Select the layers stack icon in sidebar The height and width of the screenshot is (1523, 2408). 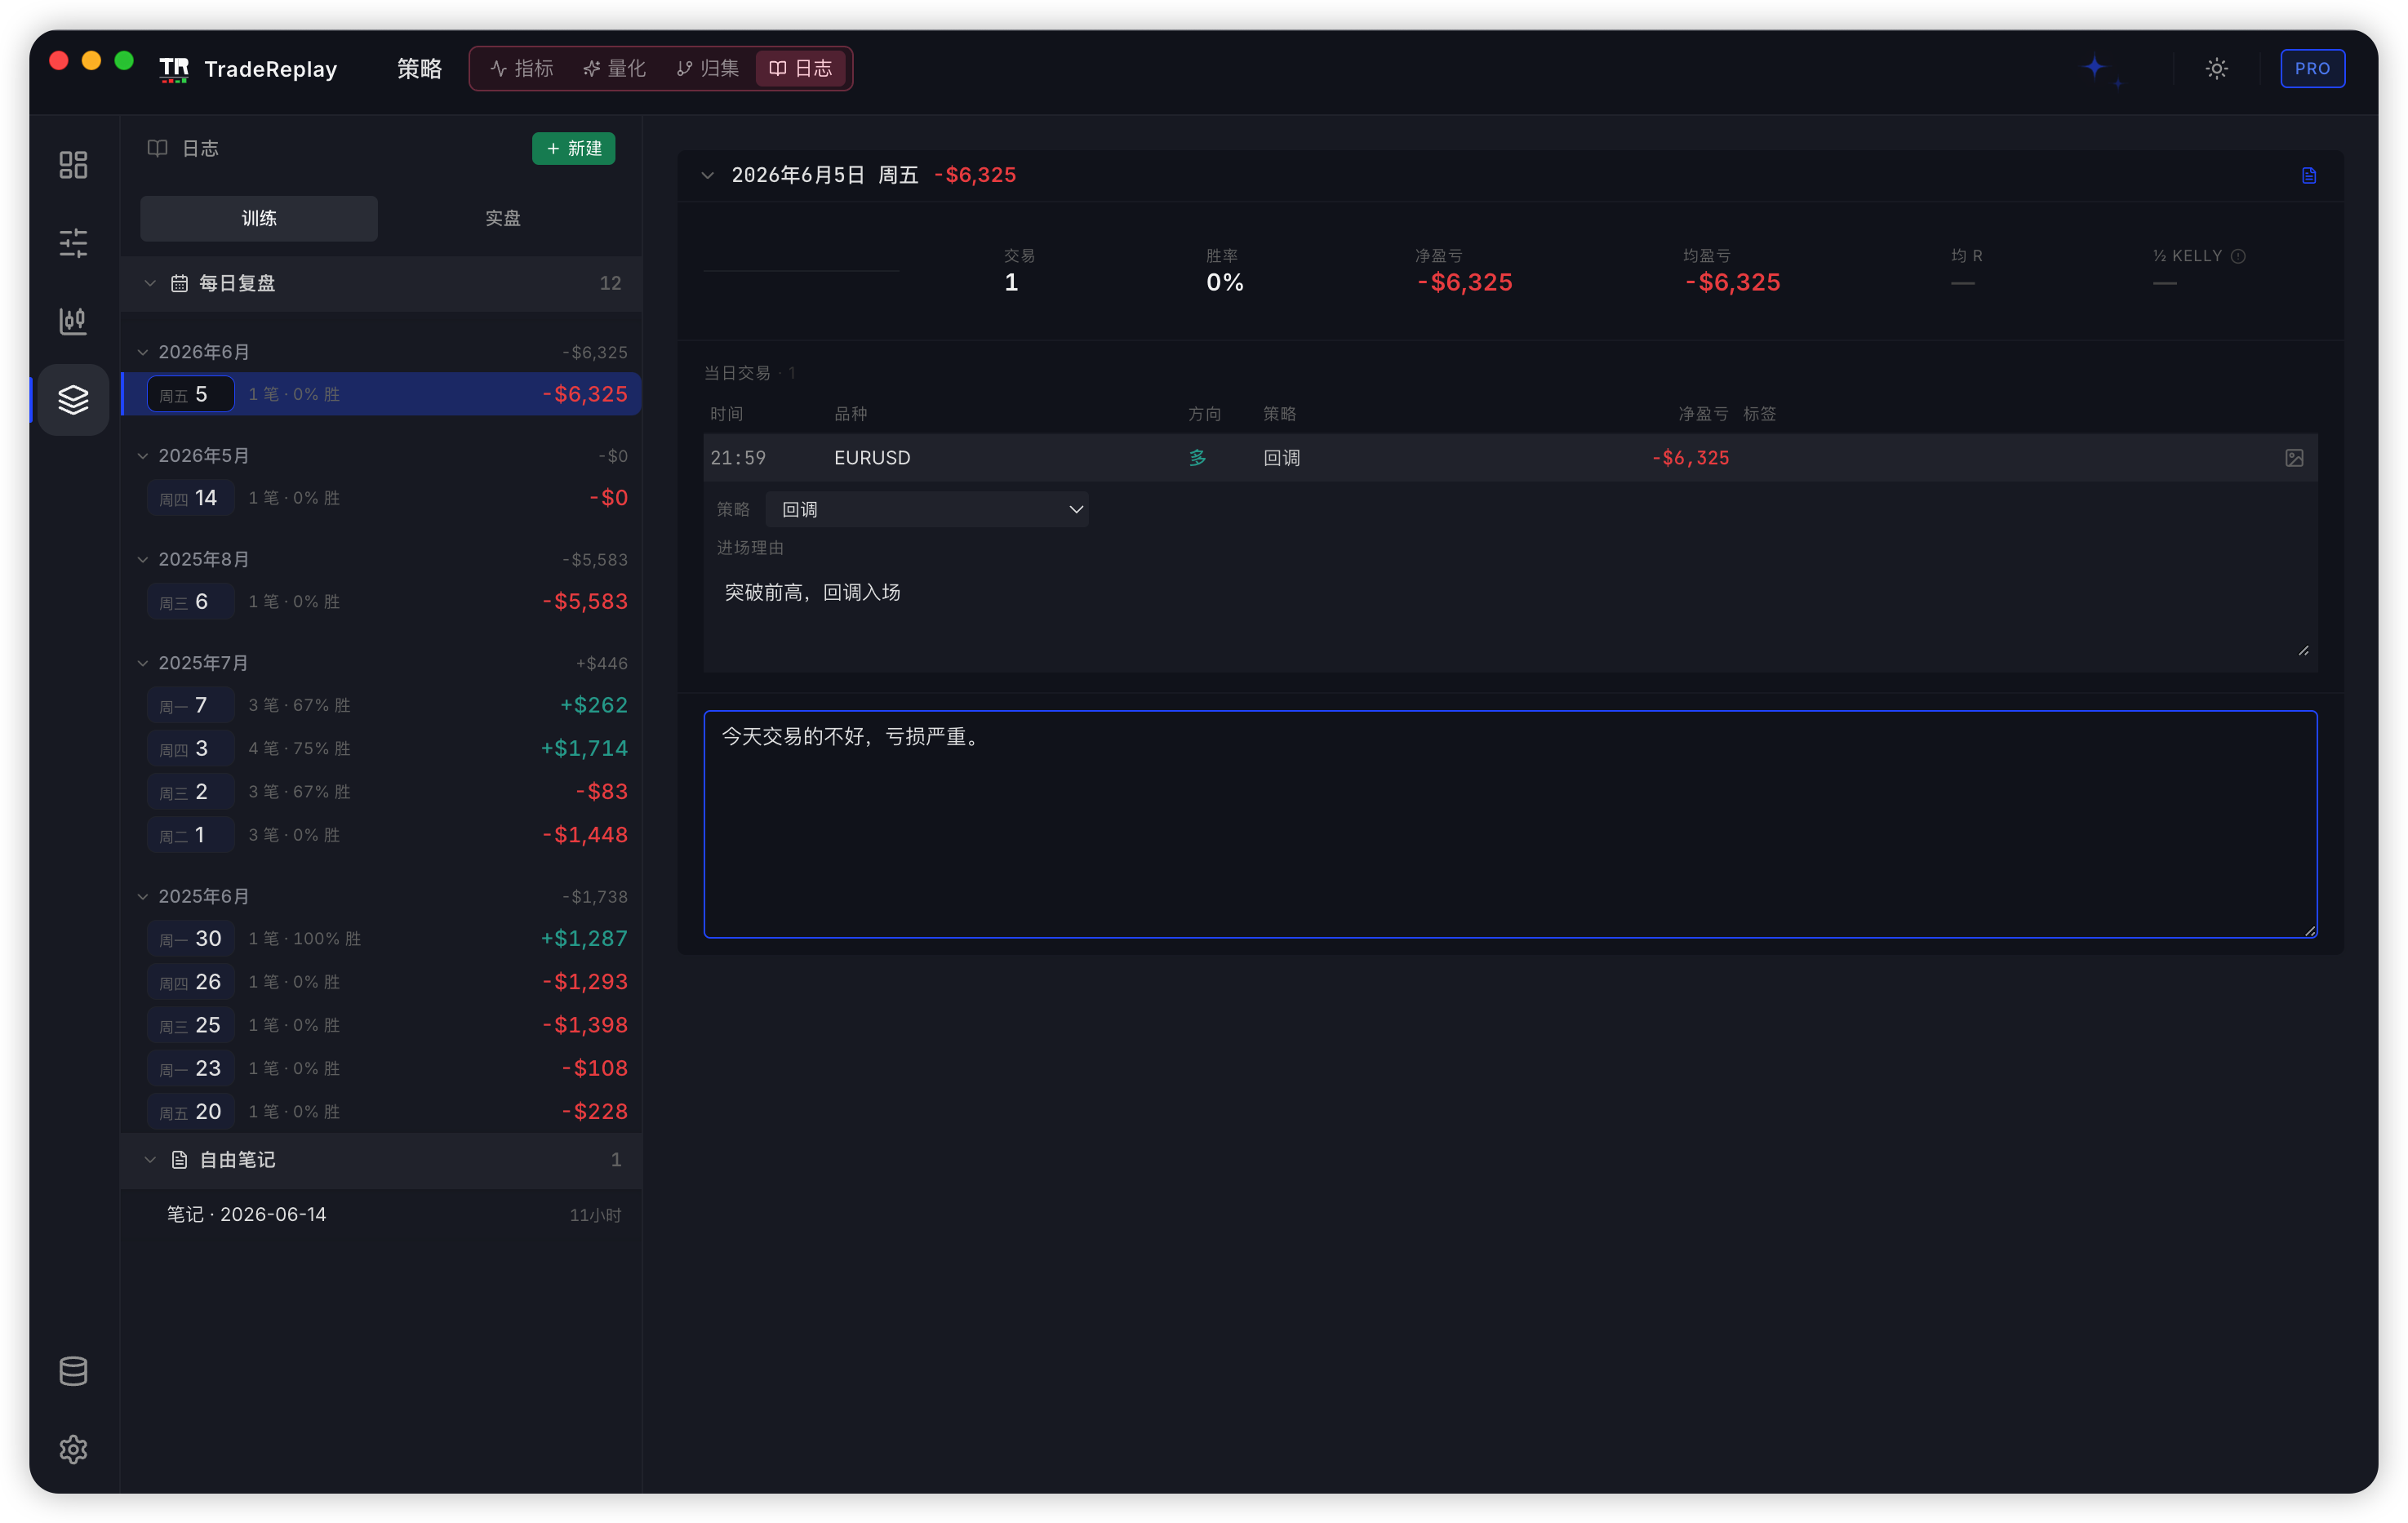[x=73, y=400]
